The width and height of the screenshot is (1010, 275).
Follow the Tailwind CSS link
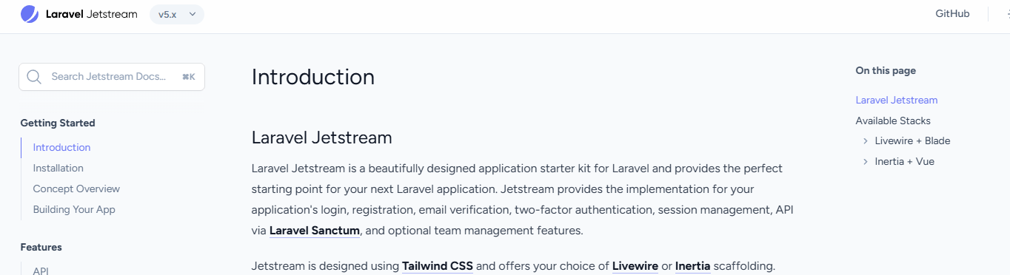(438, 266)
